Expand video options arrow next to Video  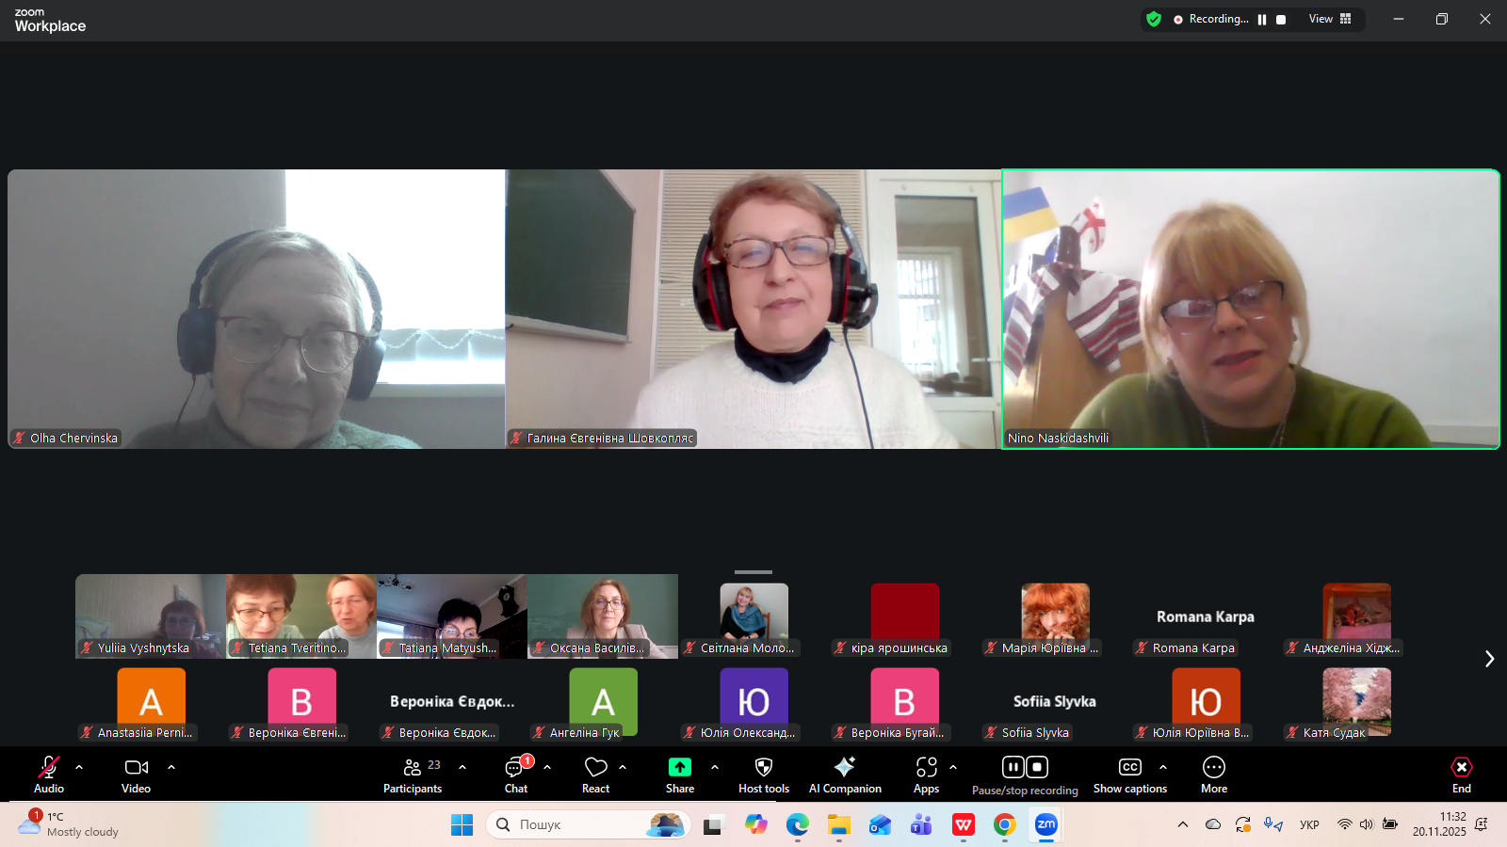click(171, 767)
